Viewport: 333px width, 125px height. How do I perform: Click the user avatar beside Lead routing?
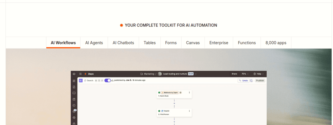coord(160,74)
